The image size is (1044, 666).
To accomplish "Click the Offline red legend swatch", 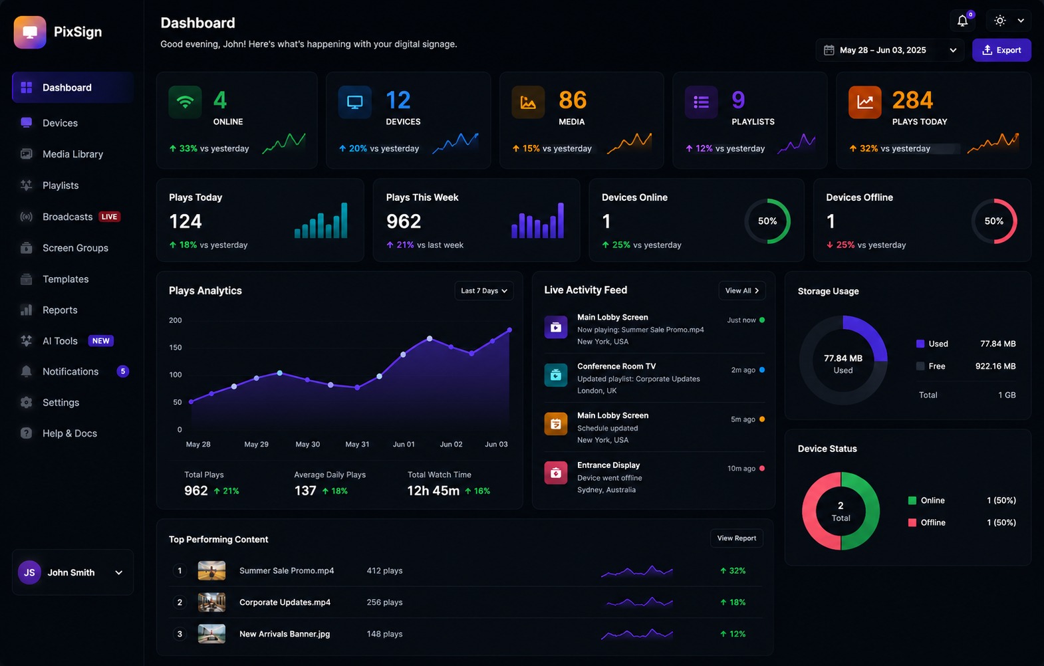I will [912, 522].
